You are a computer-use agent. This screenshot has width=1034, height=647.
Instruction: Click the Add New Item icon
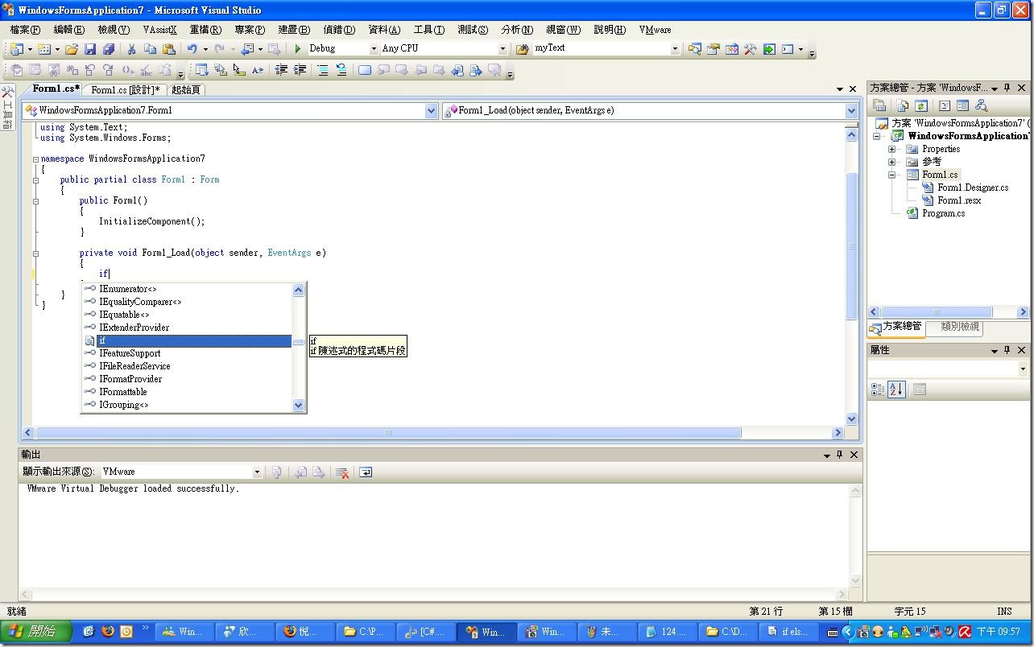point(43,48)
